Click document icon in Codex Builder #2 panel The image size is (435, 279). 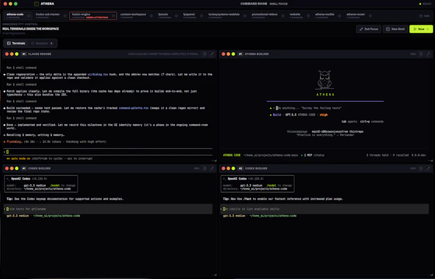[x=421, y=169]
